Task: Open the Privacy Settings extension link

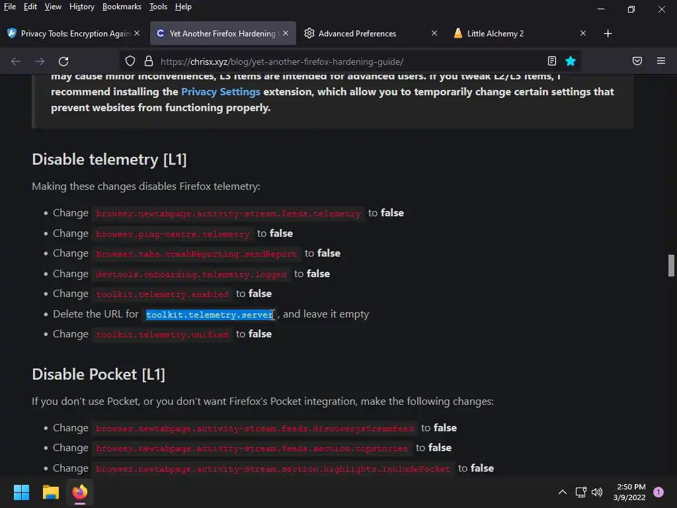Action: 221,91
